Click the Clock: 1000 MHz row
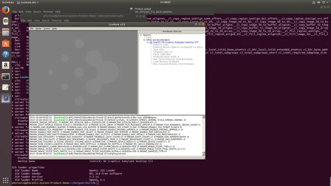Screen dimensions: 331x186 point(162,55)
